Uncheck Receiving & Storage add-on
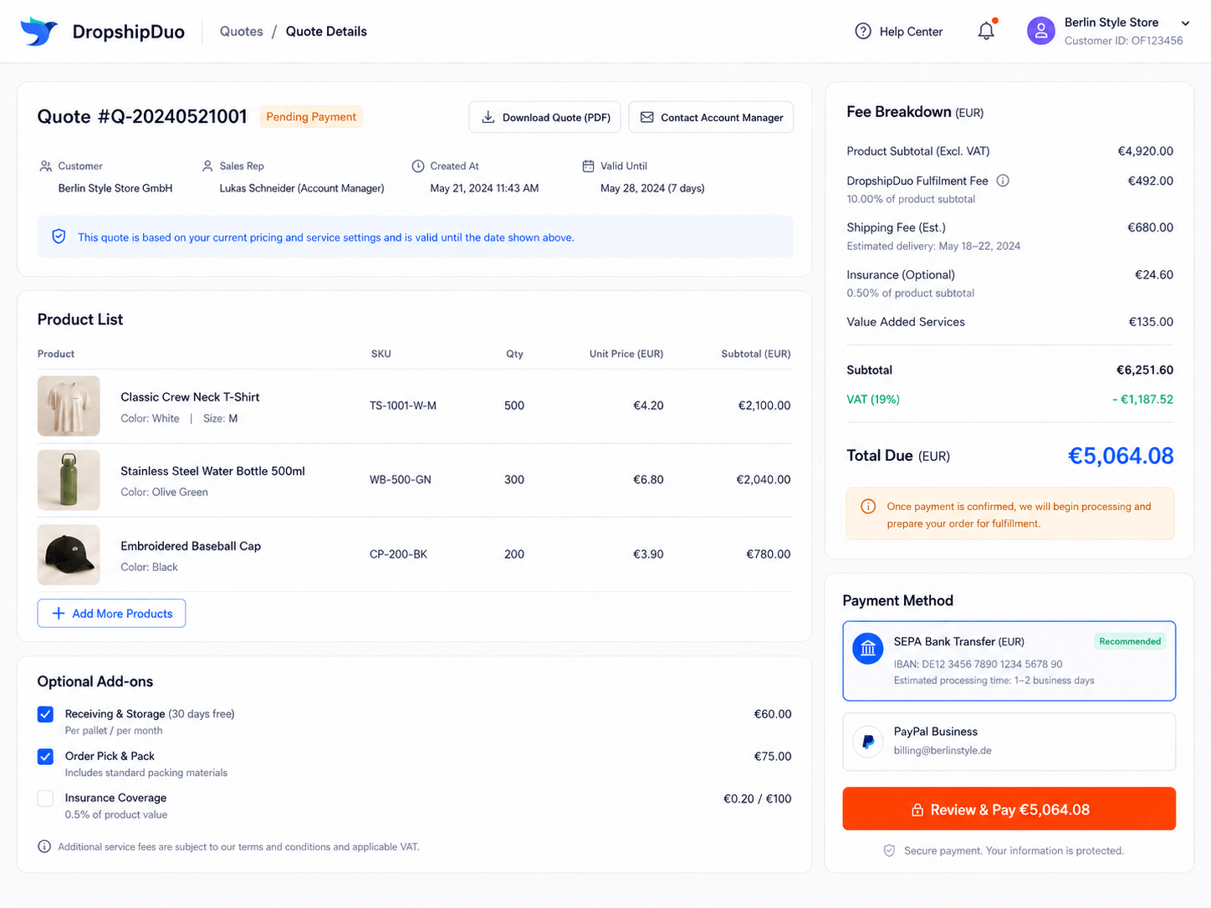Screen dimensions: 1211x908 (x=46, y=714)
